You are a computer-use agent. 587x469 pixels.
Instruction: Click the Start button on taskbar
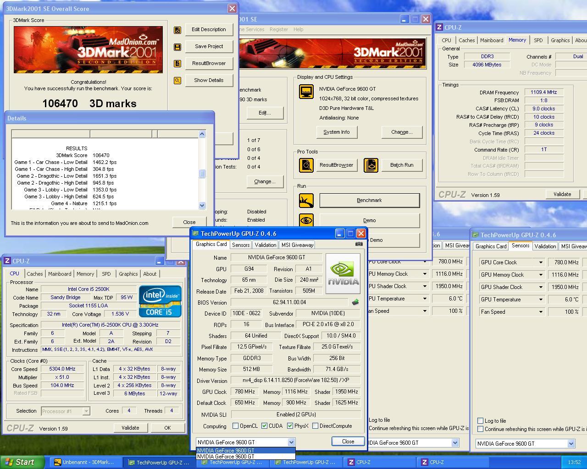click(22, 462)
